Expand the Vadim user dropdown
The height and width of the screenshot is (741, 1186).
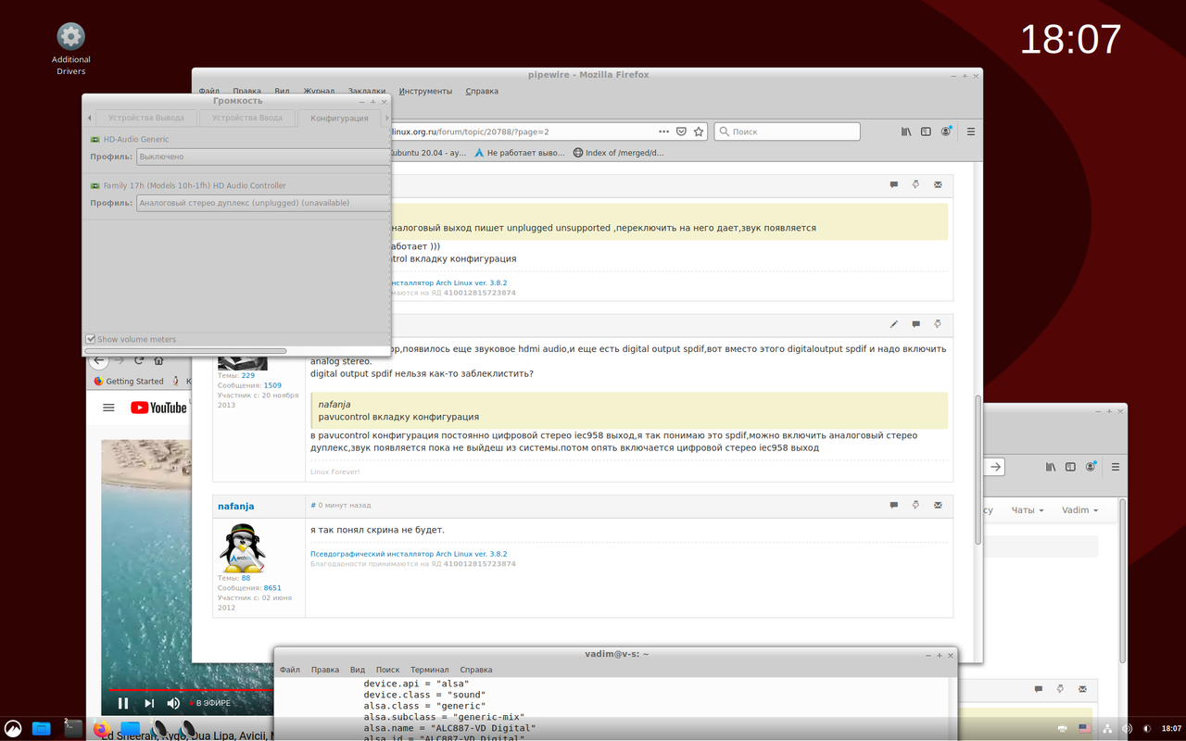pyautogui.click(x=1080, y=510)
